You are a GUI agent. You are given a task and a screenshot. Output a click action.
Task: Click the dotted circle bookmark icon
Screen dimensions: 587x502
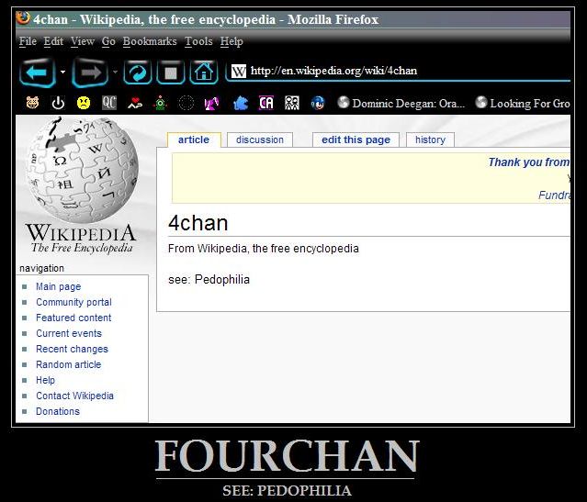[x=186, y=103]
